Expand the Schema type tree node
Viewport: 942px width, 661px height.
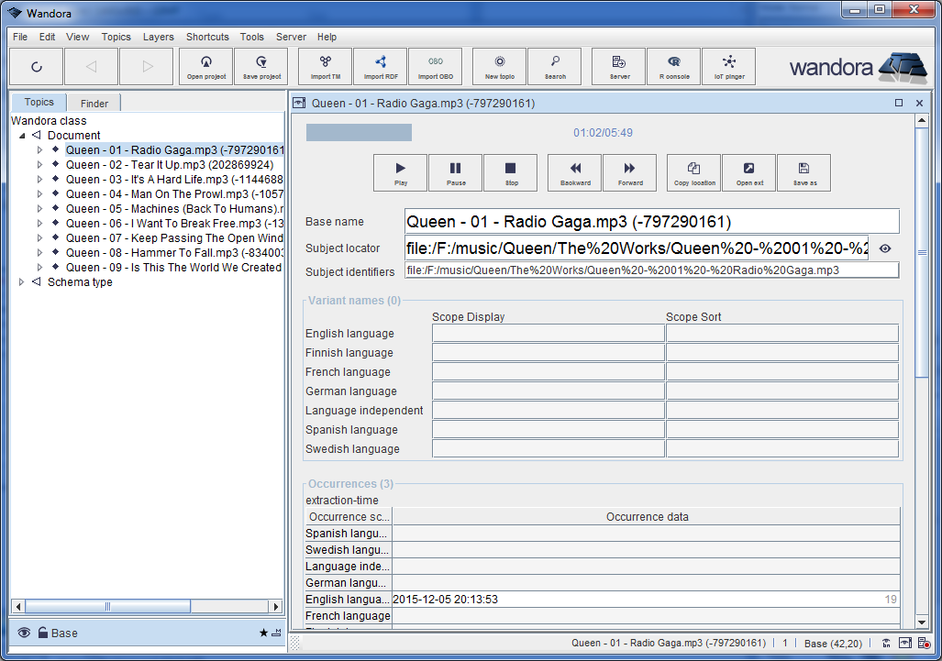point(21,281)
